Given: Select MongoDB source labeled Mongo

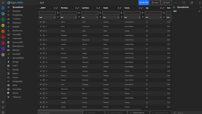Looking at the screenshot, I should tap(15, 62).
